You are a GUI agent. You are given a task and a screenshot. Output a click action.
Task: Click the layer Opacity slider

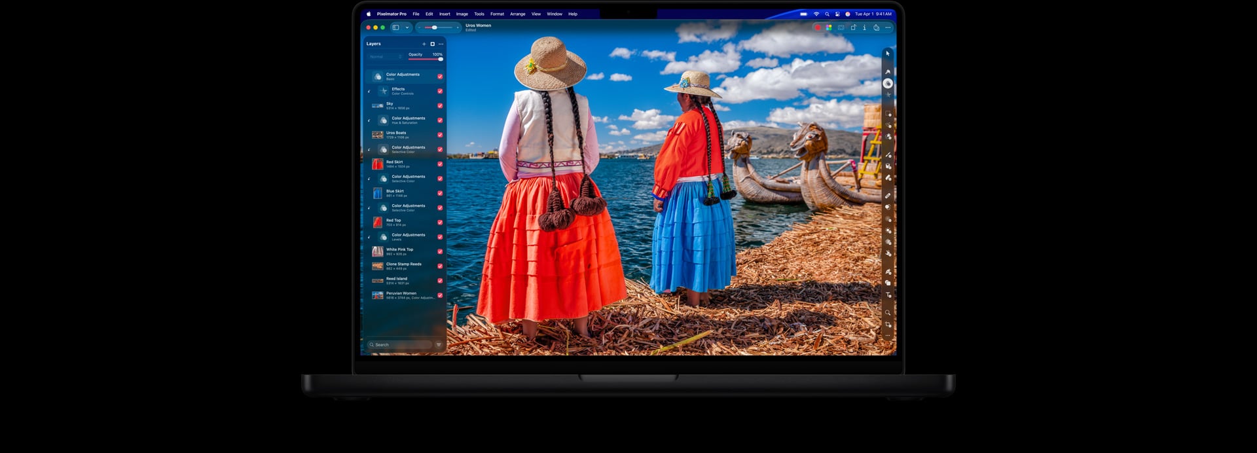tap(426, 60)
